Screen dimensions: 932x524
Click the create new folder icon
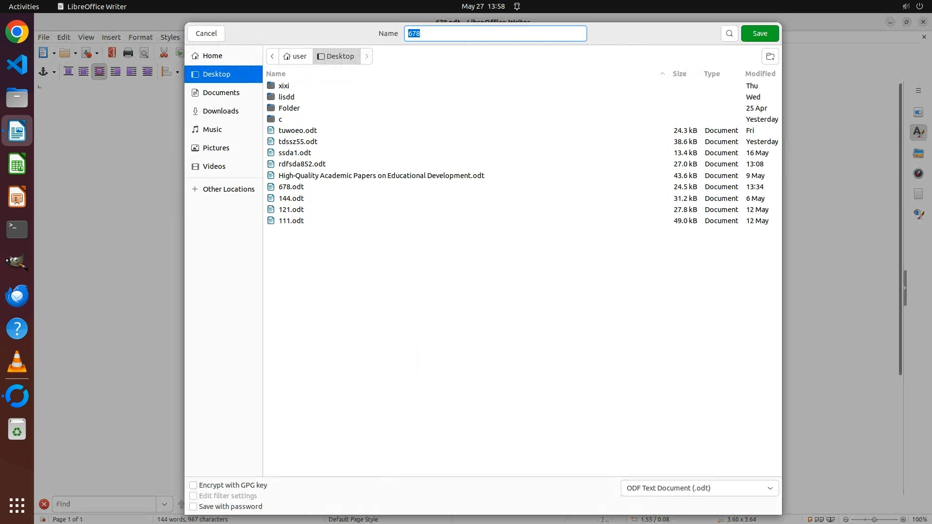pyautogui.click(x=770, y=56)
